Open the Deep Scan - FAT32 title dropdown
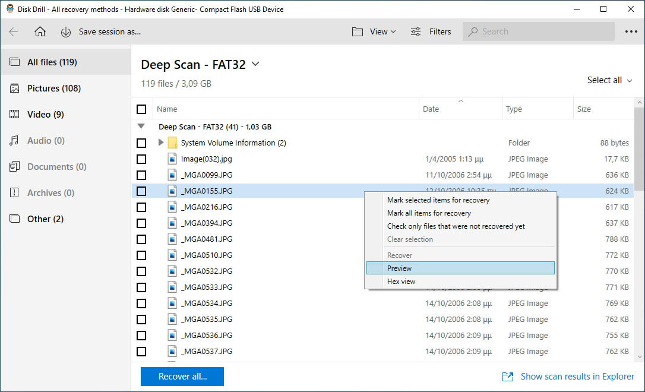The image size is (645, 392). coord(255,64)
